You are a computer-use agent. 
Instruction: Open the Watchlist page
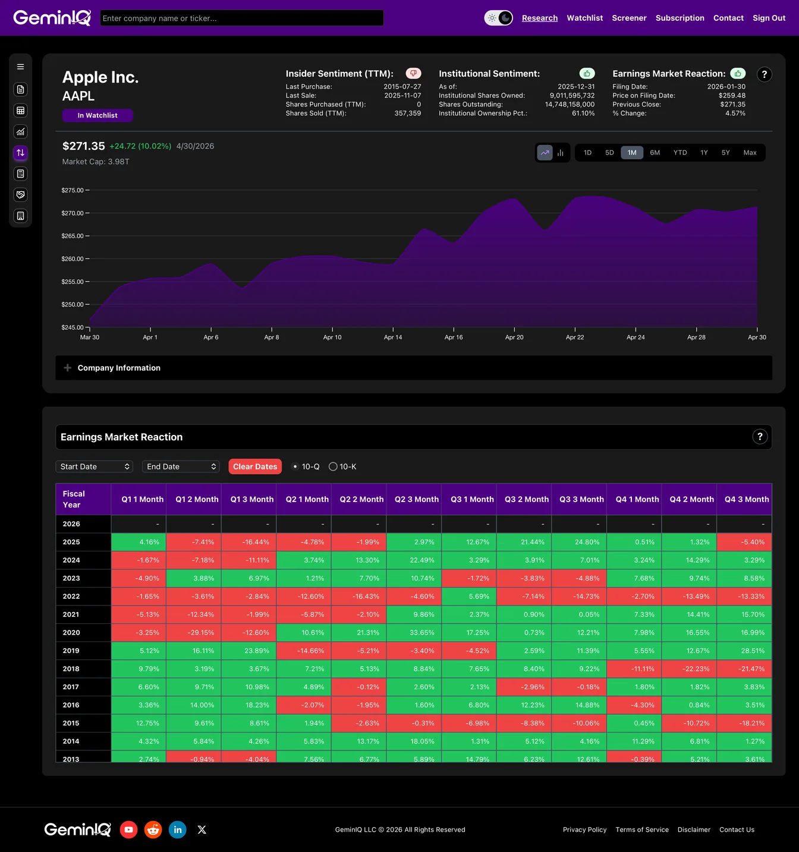coord(585,18)
